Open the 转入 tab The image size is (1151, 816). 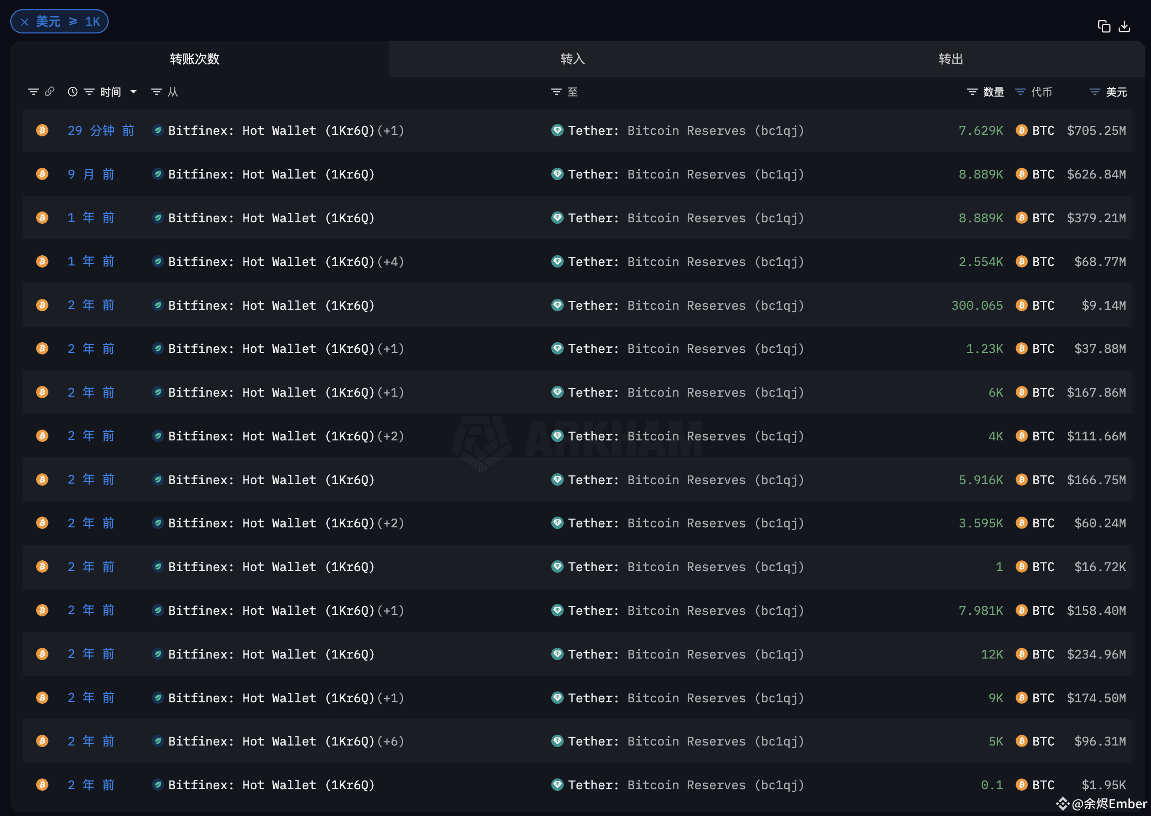(x=572, y=59)
